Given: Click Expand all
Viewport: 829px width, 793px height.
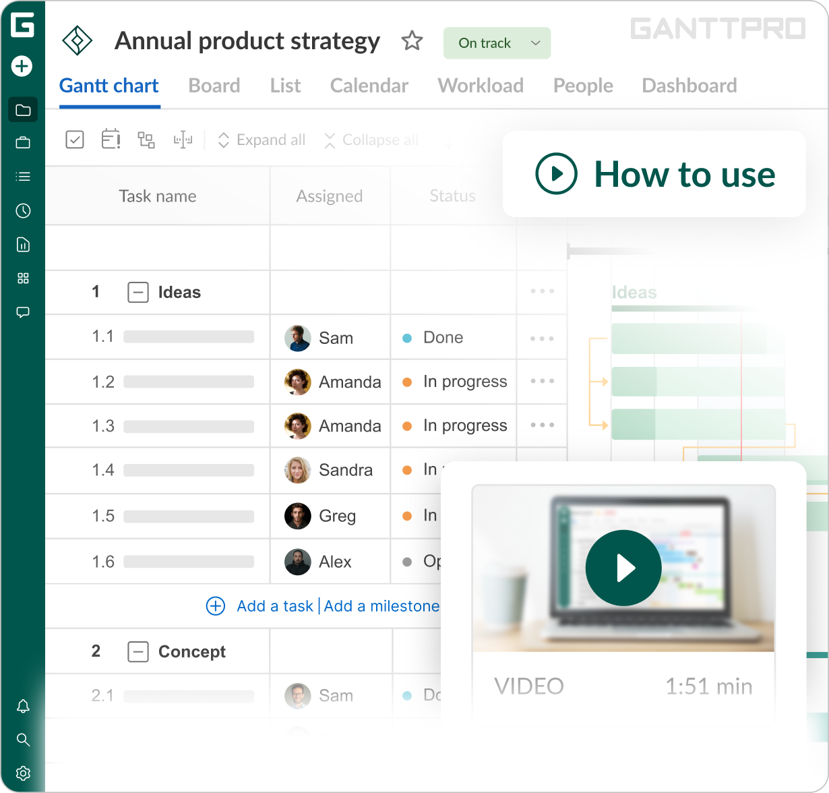Looking at the screenshot, I should [x=262, y=140].
